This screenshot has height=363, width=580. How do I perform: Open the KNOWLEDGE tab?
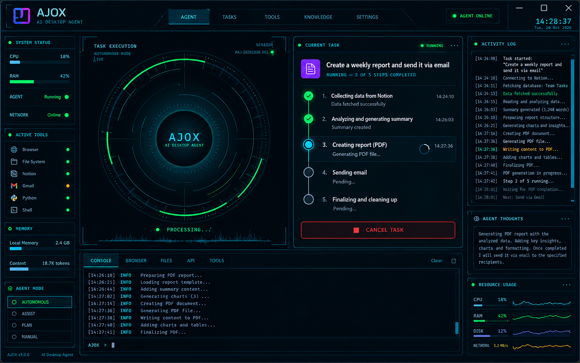coord(318,17)
